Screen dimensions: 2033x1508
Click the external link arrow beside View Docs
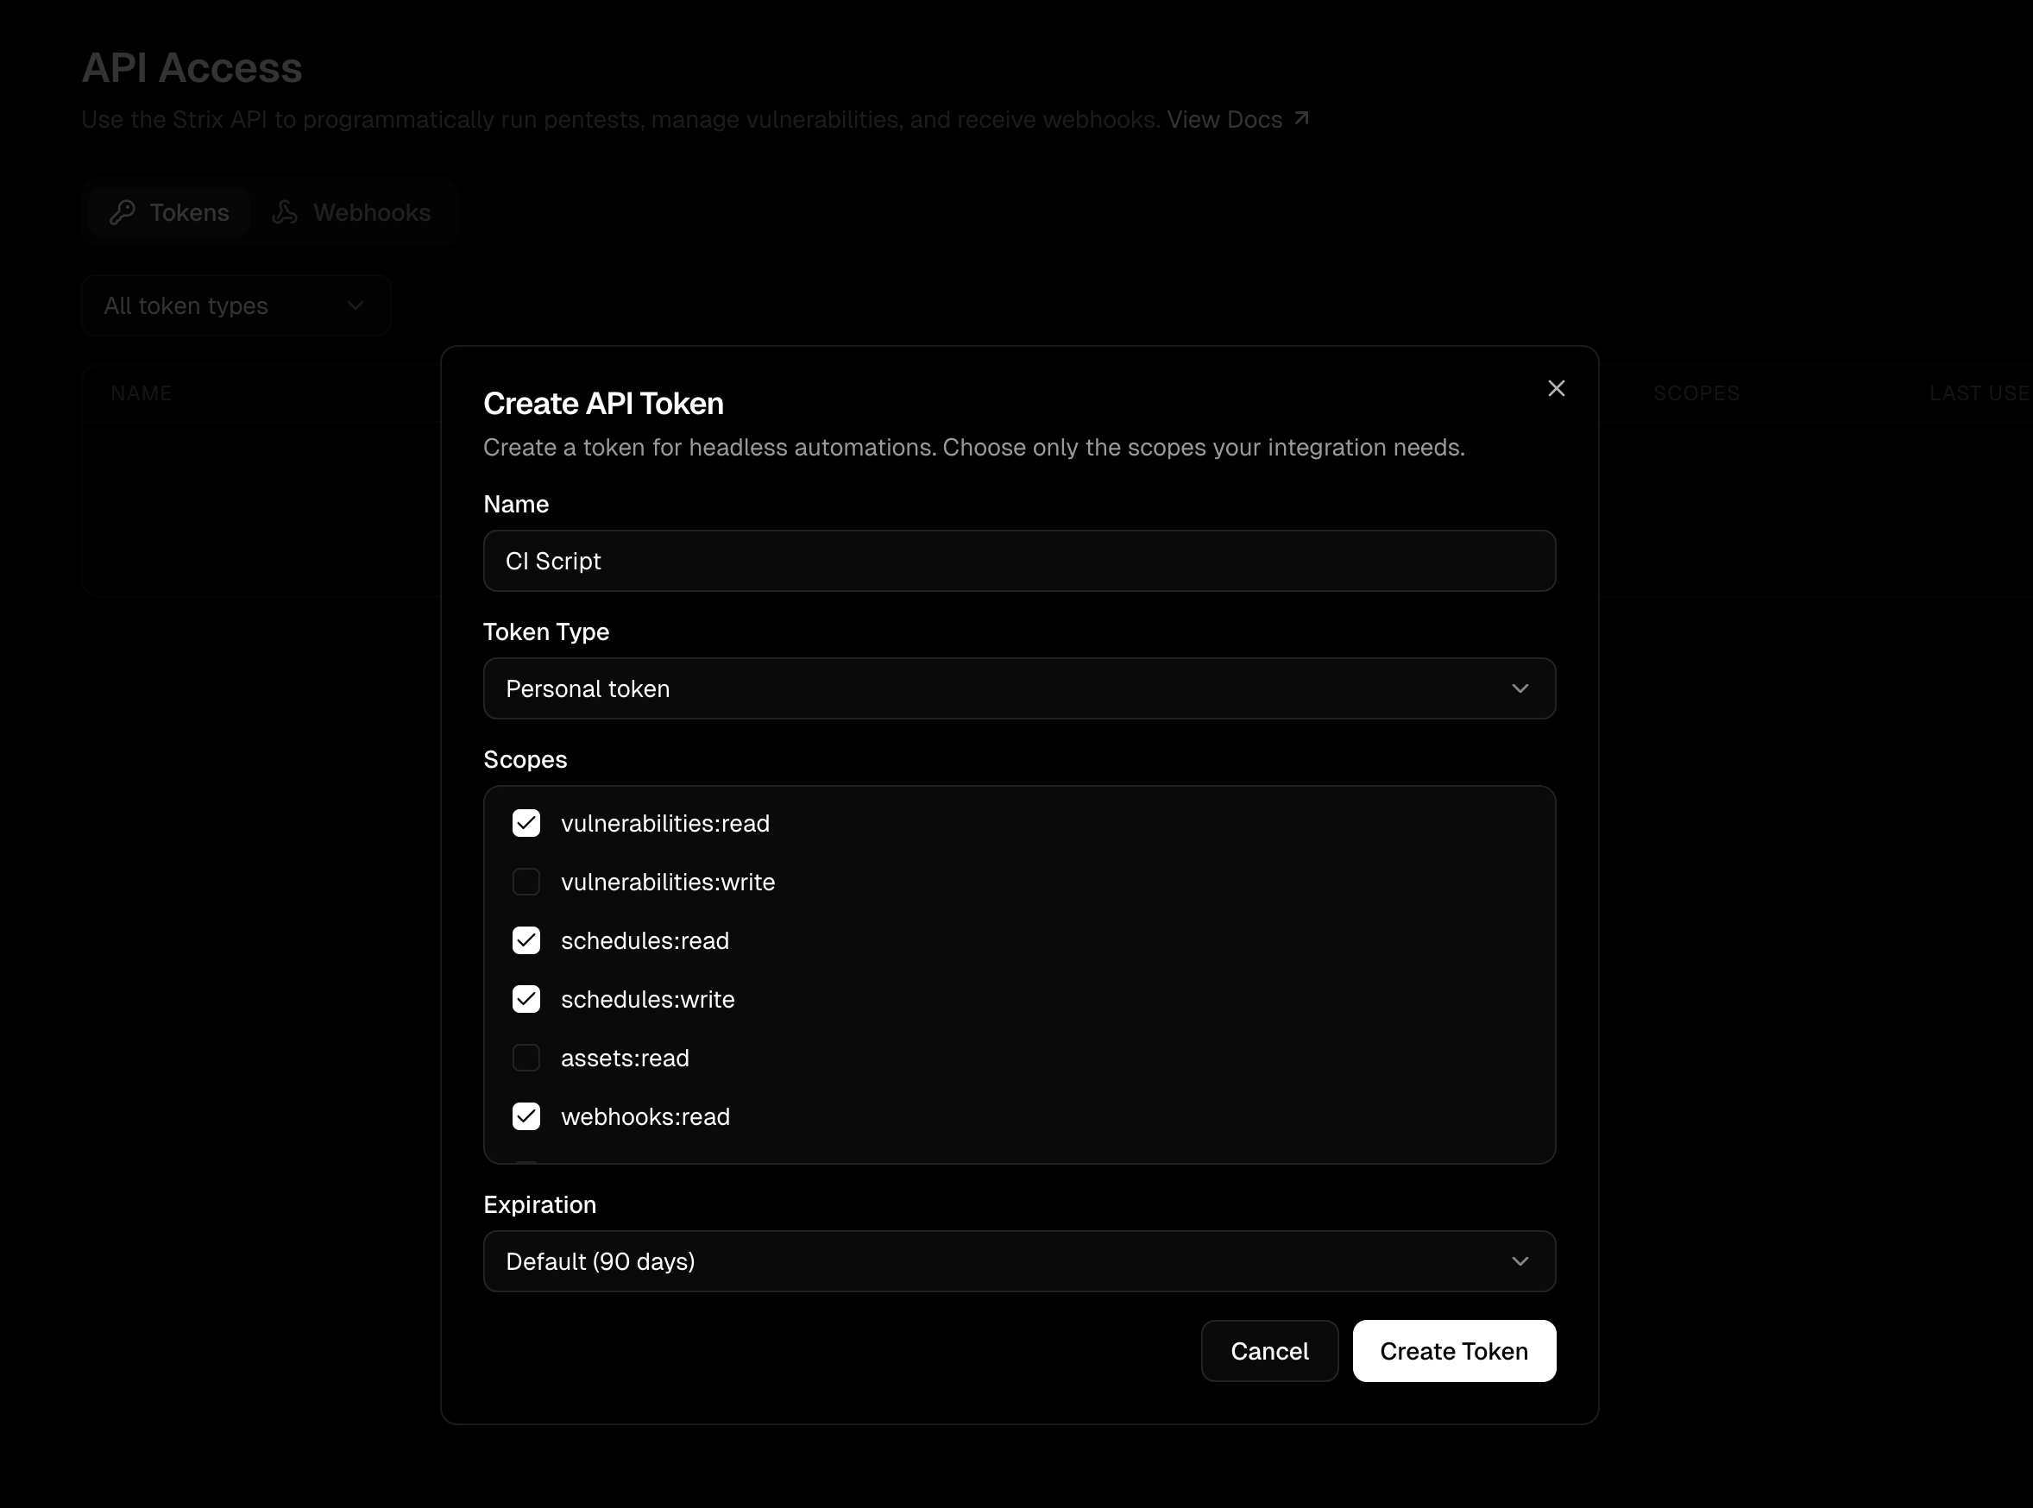click(x=1302, y=119)
